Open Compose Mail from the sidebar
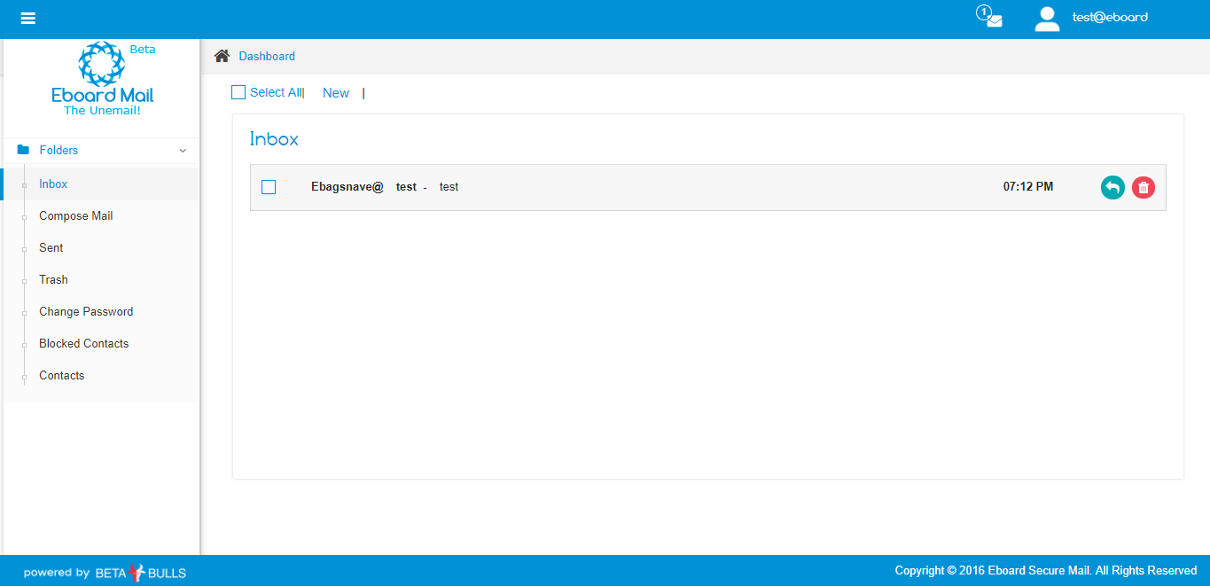 (75, 215)
